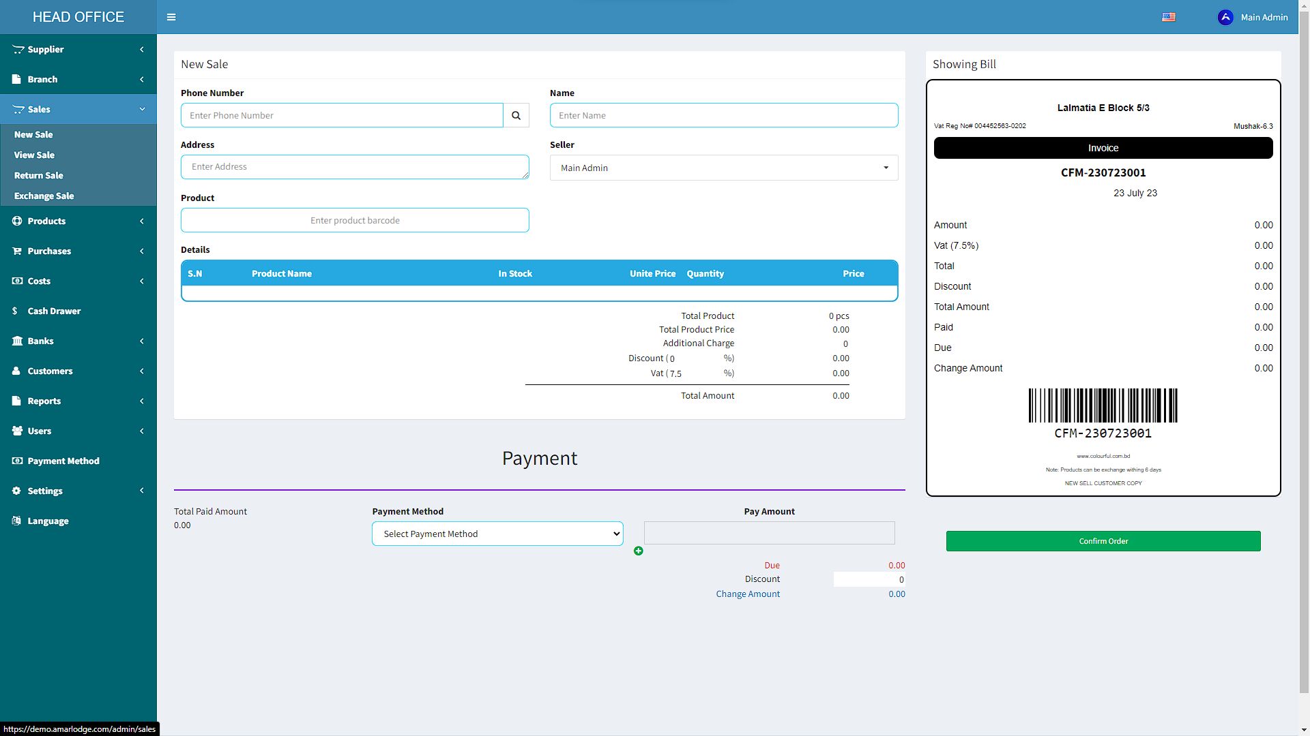Viewport: 1310px width, 736px height.
Task: Expand the Customers sidebar section
Action: pos(50,371)
